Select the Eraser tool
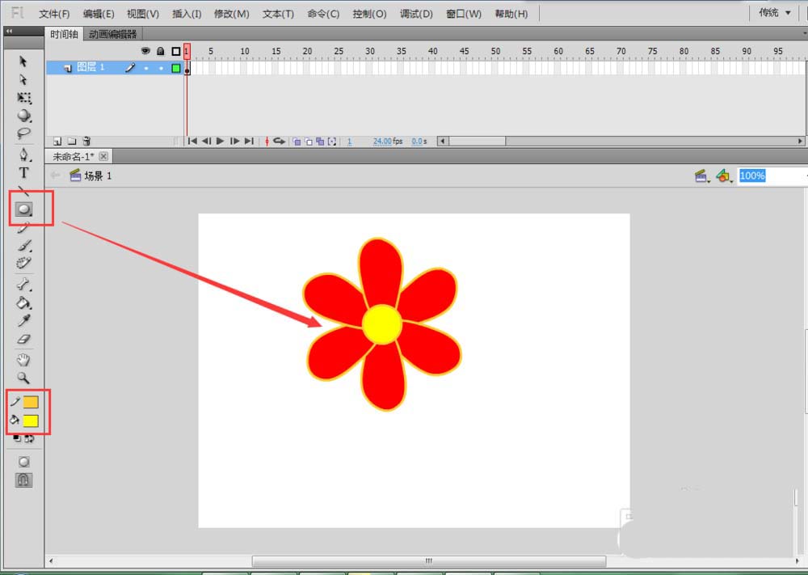The height and width of the screenshot is (575, 808). tap(23, 340)
